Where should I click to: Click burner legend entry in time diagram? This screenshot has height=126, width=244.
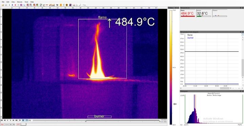click(190, 38)
